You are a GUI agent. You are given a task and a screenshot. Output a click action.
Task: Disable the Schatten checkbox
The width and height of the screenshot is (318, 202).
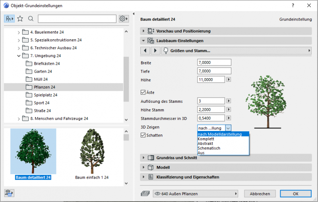(x=143, y=135)
